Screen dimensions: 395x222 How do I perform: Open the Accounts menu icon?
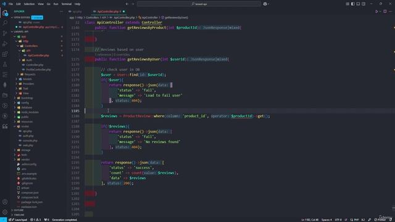(5, 202)
